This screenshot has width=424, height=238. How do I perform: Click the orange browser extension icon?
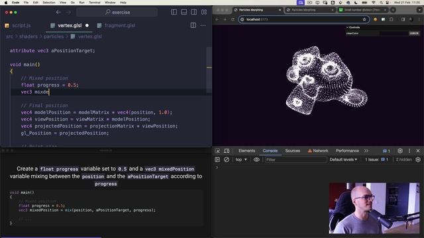click(x=375, y=19)
